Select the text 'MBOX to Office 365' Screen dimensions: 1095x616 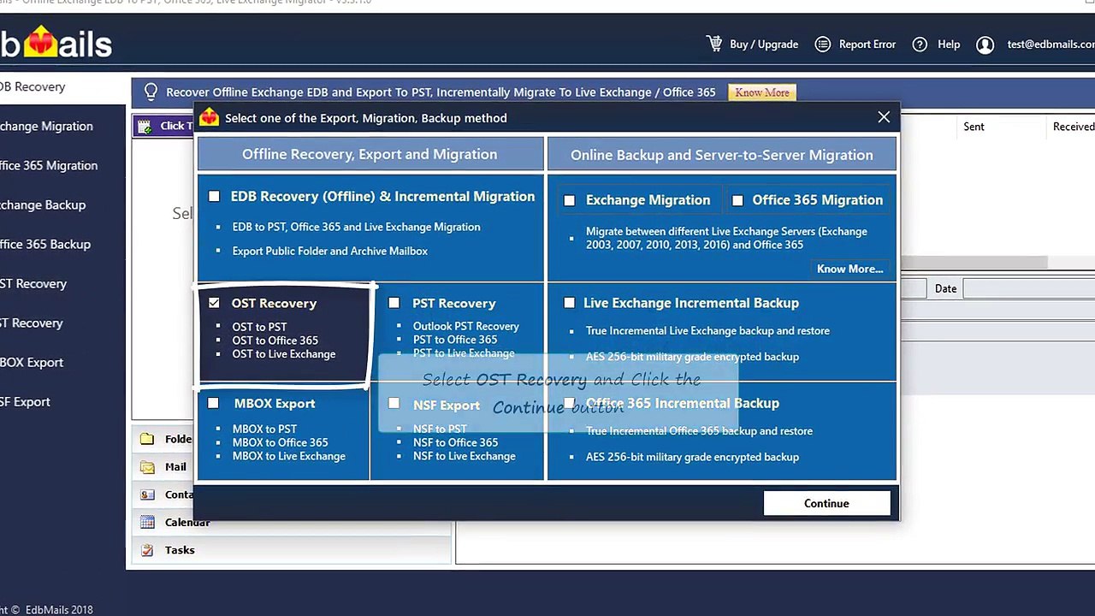281,442
